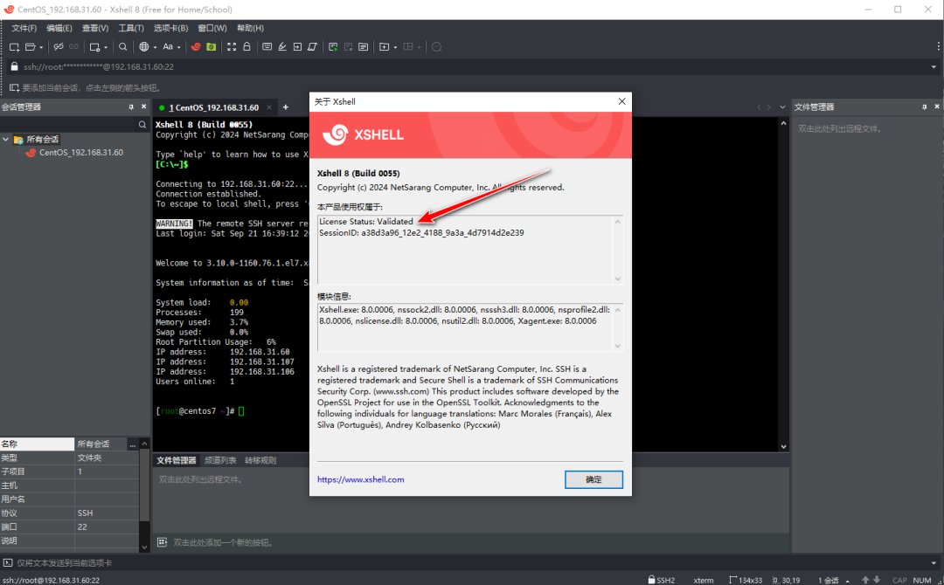This screenshot has height=585, width=944.
Task: Select the CentOS_192.168.31.60 terminal tab
Action: (214, 107)
